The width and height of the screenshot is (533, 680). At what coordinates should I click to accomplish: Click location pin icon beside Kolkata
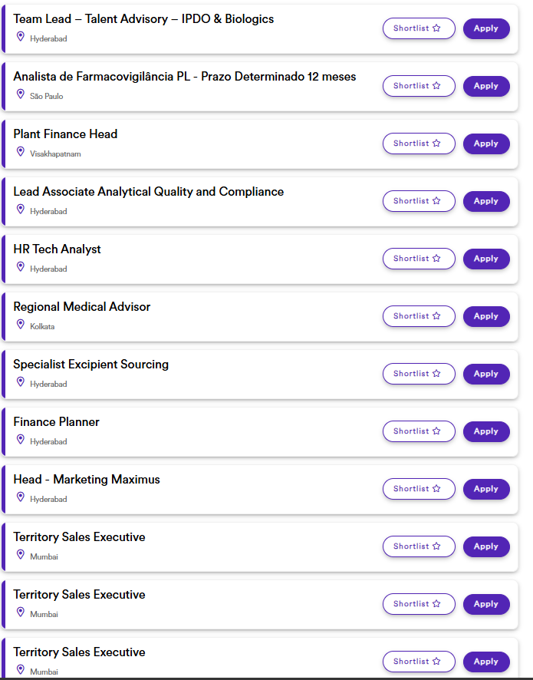[21, 324]
